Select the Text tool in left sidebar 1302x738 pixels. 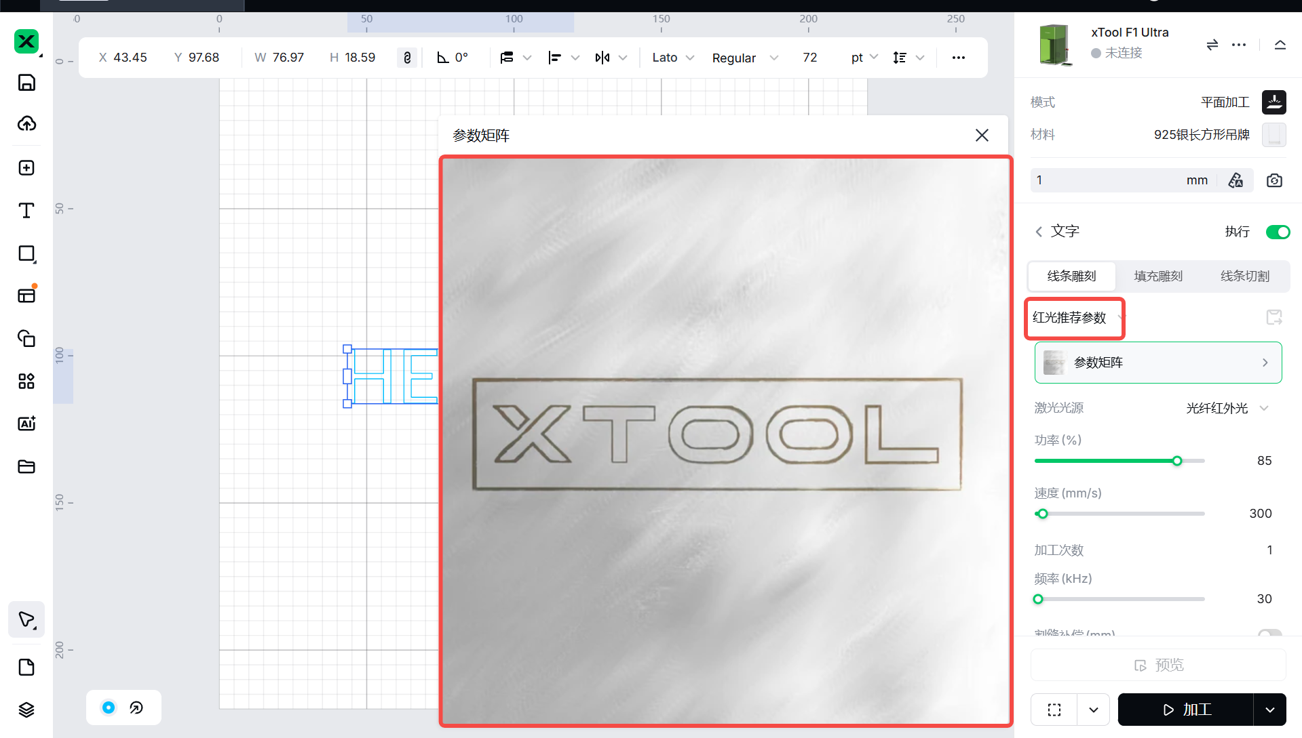(x=26, y=211)
